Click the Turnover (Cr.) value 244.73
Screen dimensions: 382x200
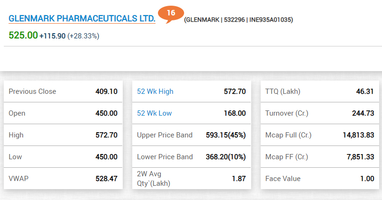coord(363,113)
